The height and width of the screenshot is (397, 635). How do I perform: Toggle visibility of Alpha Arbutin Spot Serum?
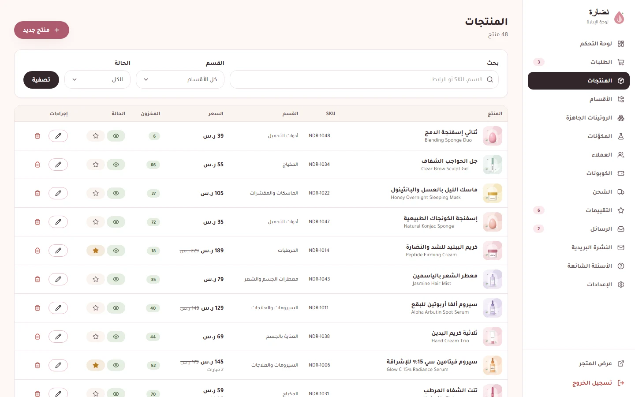(x=116, y=308)
